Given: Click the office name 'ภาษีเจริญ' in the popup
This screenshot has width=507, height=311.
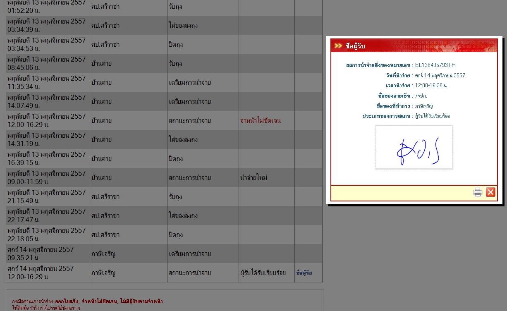Looking at the screenshot, I should click(424, 106).
